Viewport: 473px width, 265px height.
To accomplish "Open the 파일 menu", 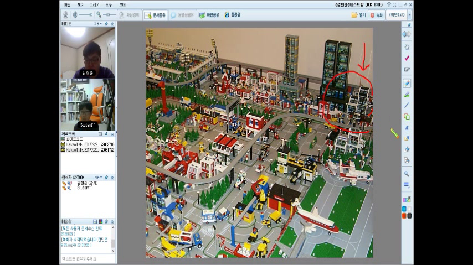I will tap(67, 4).
